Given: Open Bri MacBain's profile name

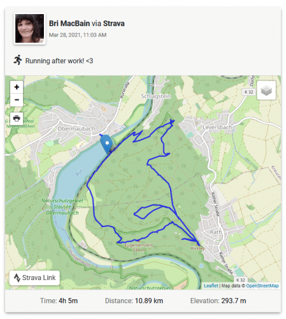Looking at the screenshot, I should point(69,24).
